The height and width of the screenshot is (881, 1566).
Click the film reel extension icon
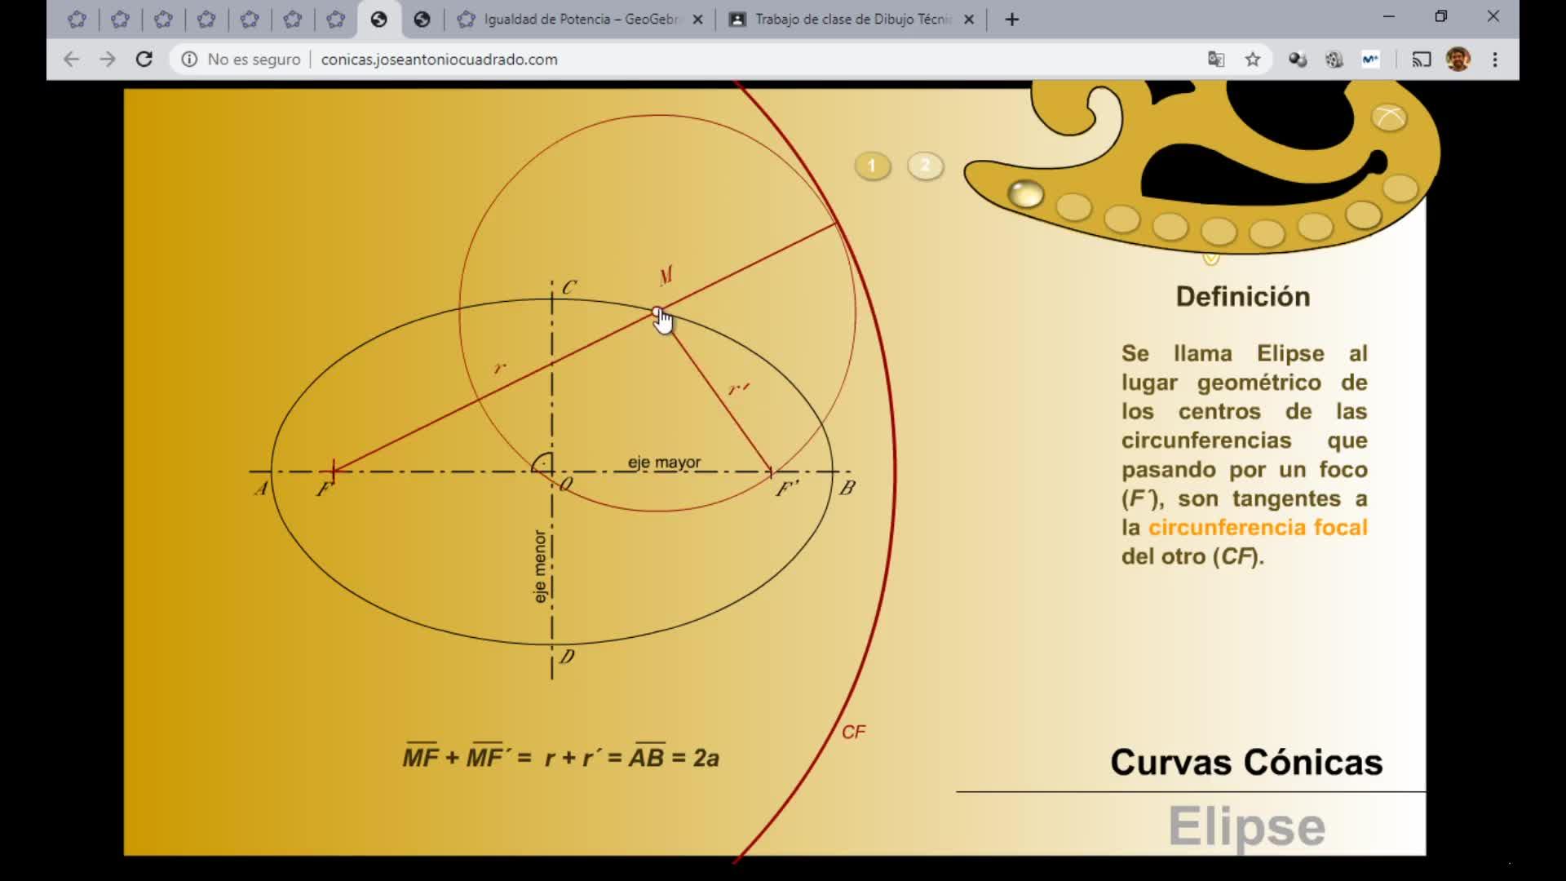[x=1334, y=60]
